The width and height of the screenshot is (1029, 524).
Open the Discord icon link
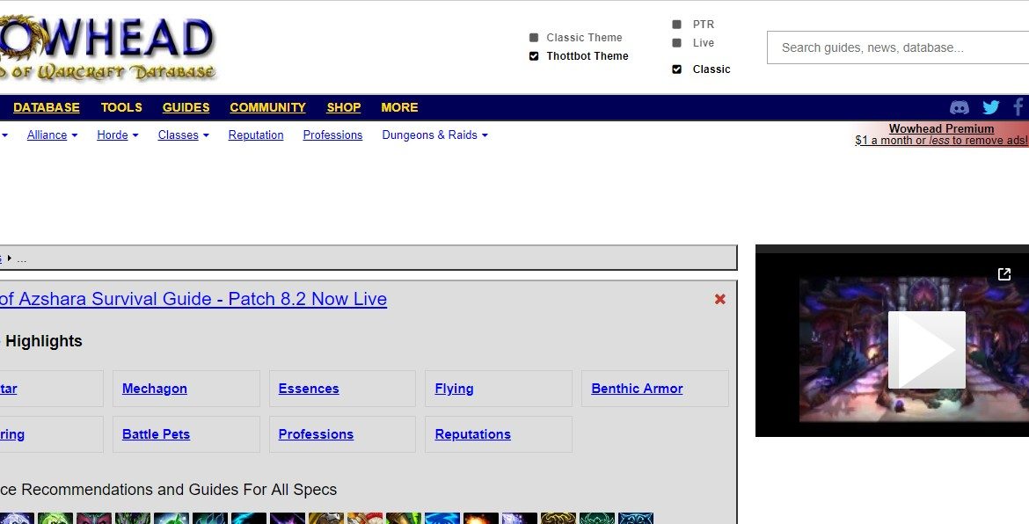pyautogui.click(x=960, y=107)
